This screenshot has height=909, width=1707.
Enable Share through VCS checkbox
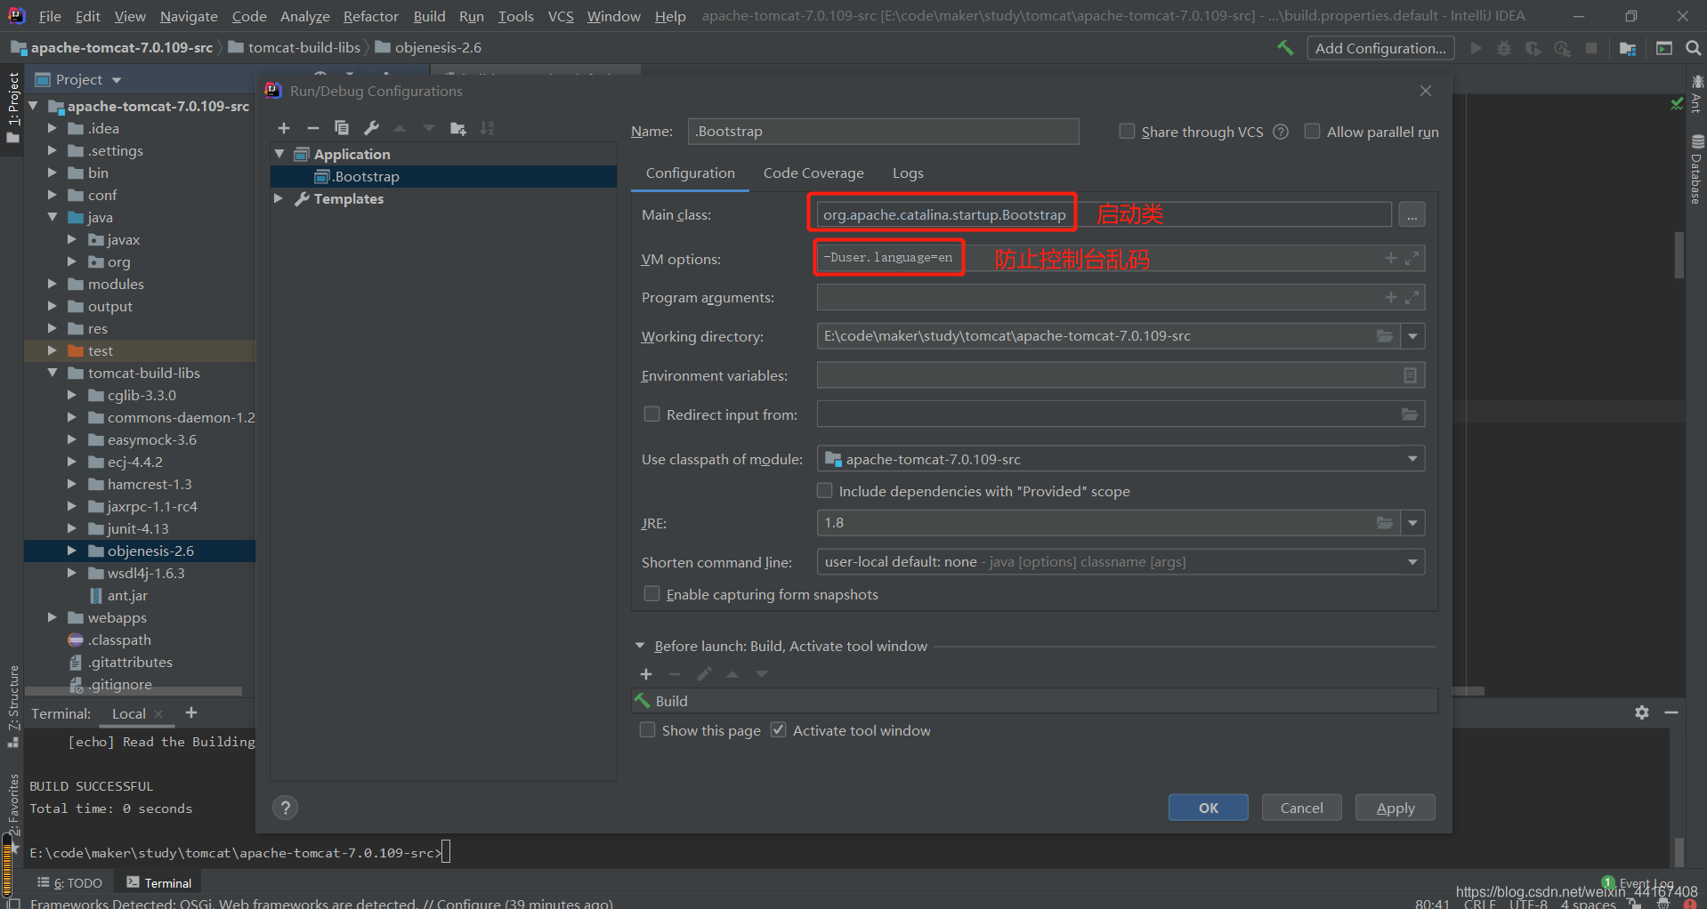tap(1127, 132)
